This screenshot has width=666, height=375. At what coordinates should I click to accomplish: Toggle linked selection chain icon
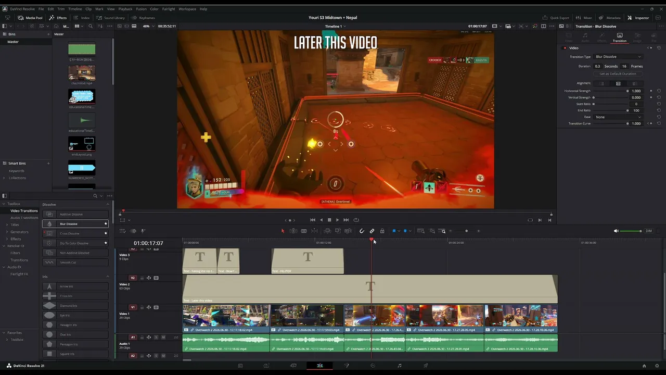point(372,231)
